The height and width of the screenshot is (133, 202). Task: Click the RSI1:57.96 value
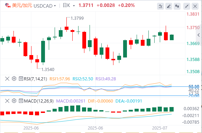(60, 79)
